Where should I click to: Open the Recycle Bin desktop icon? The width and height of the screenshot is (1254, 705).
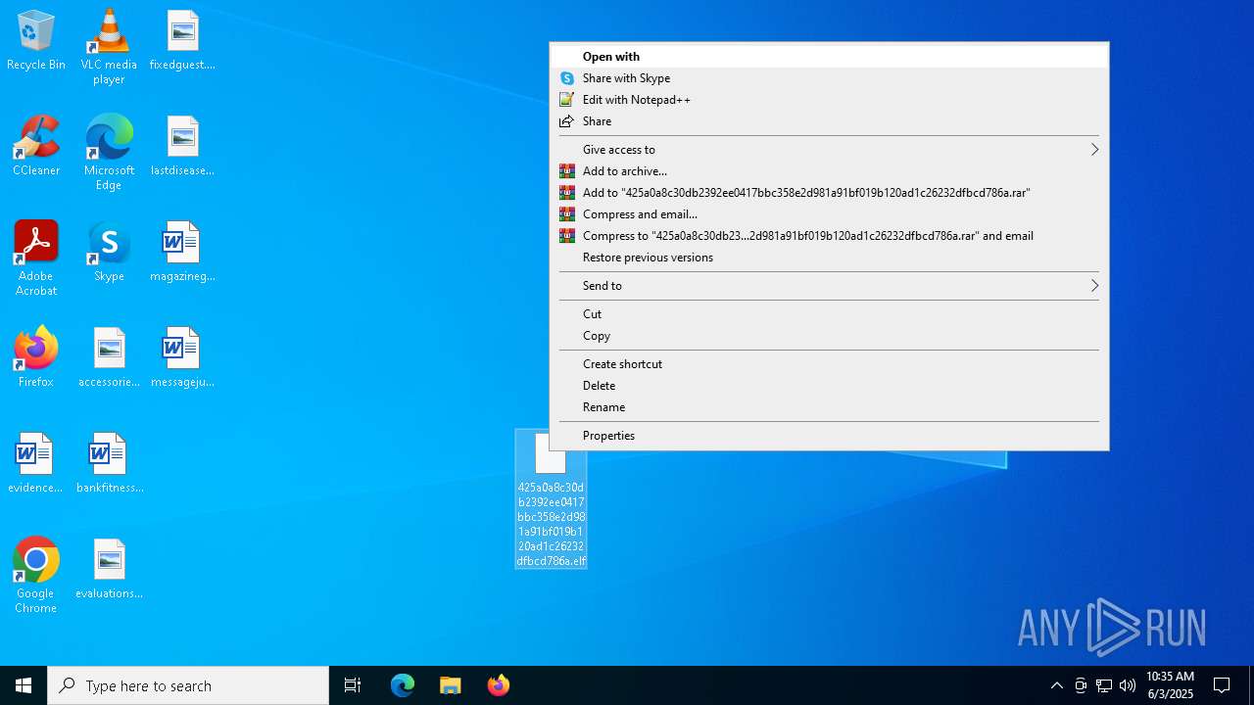click(36, 41)
